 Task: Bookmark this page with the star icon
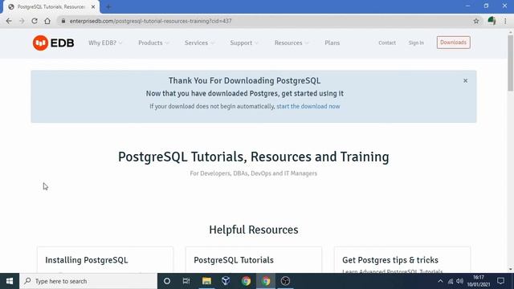point(476,21)
